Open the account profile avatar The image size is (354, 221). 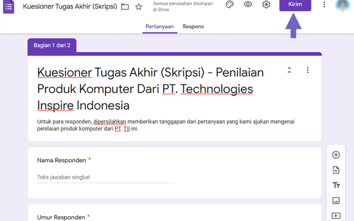tap(342, 5)
